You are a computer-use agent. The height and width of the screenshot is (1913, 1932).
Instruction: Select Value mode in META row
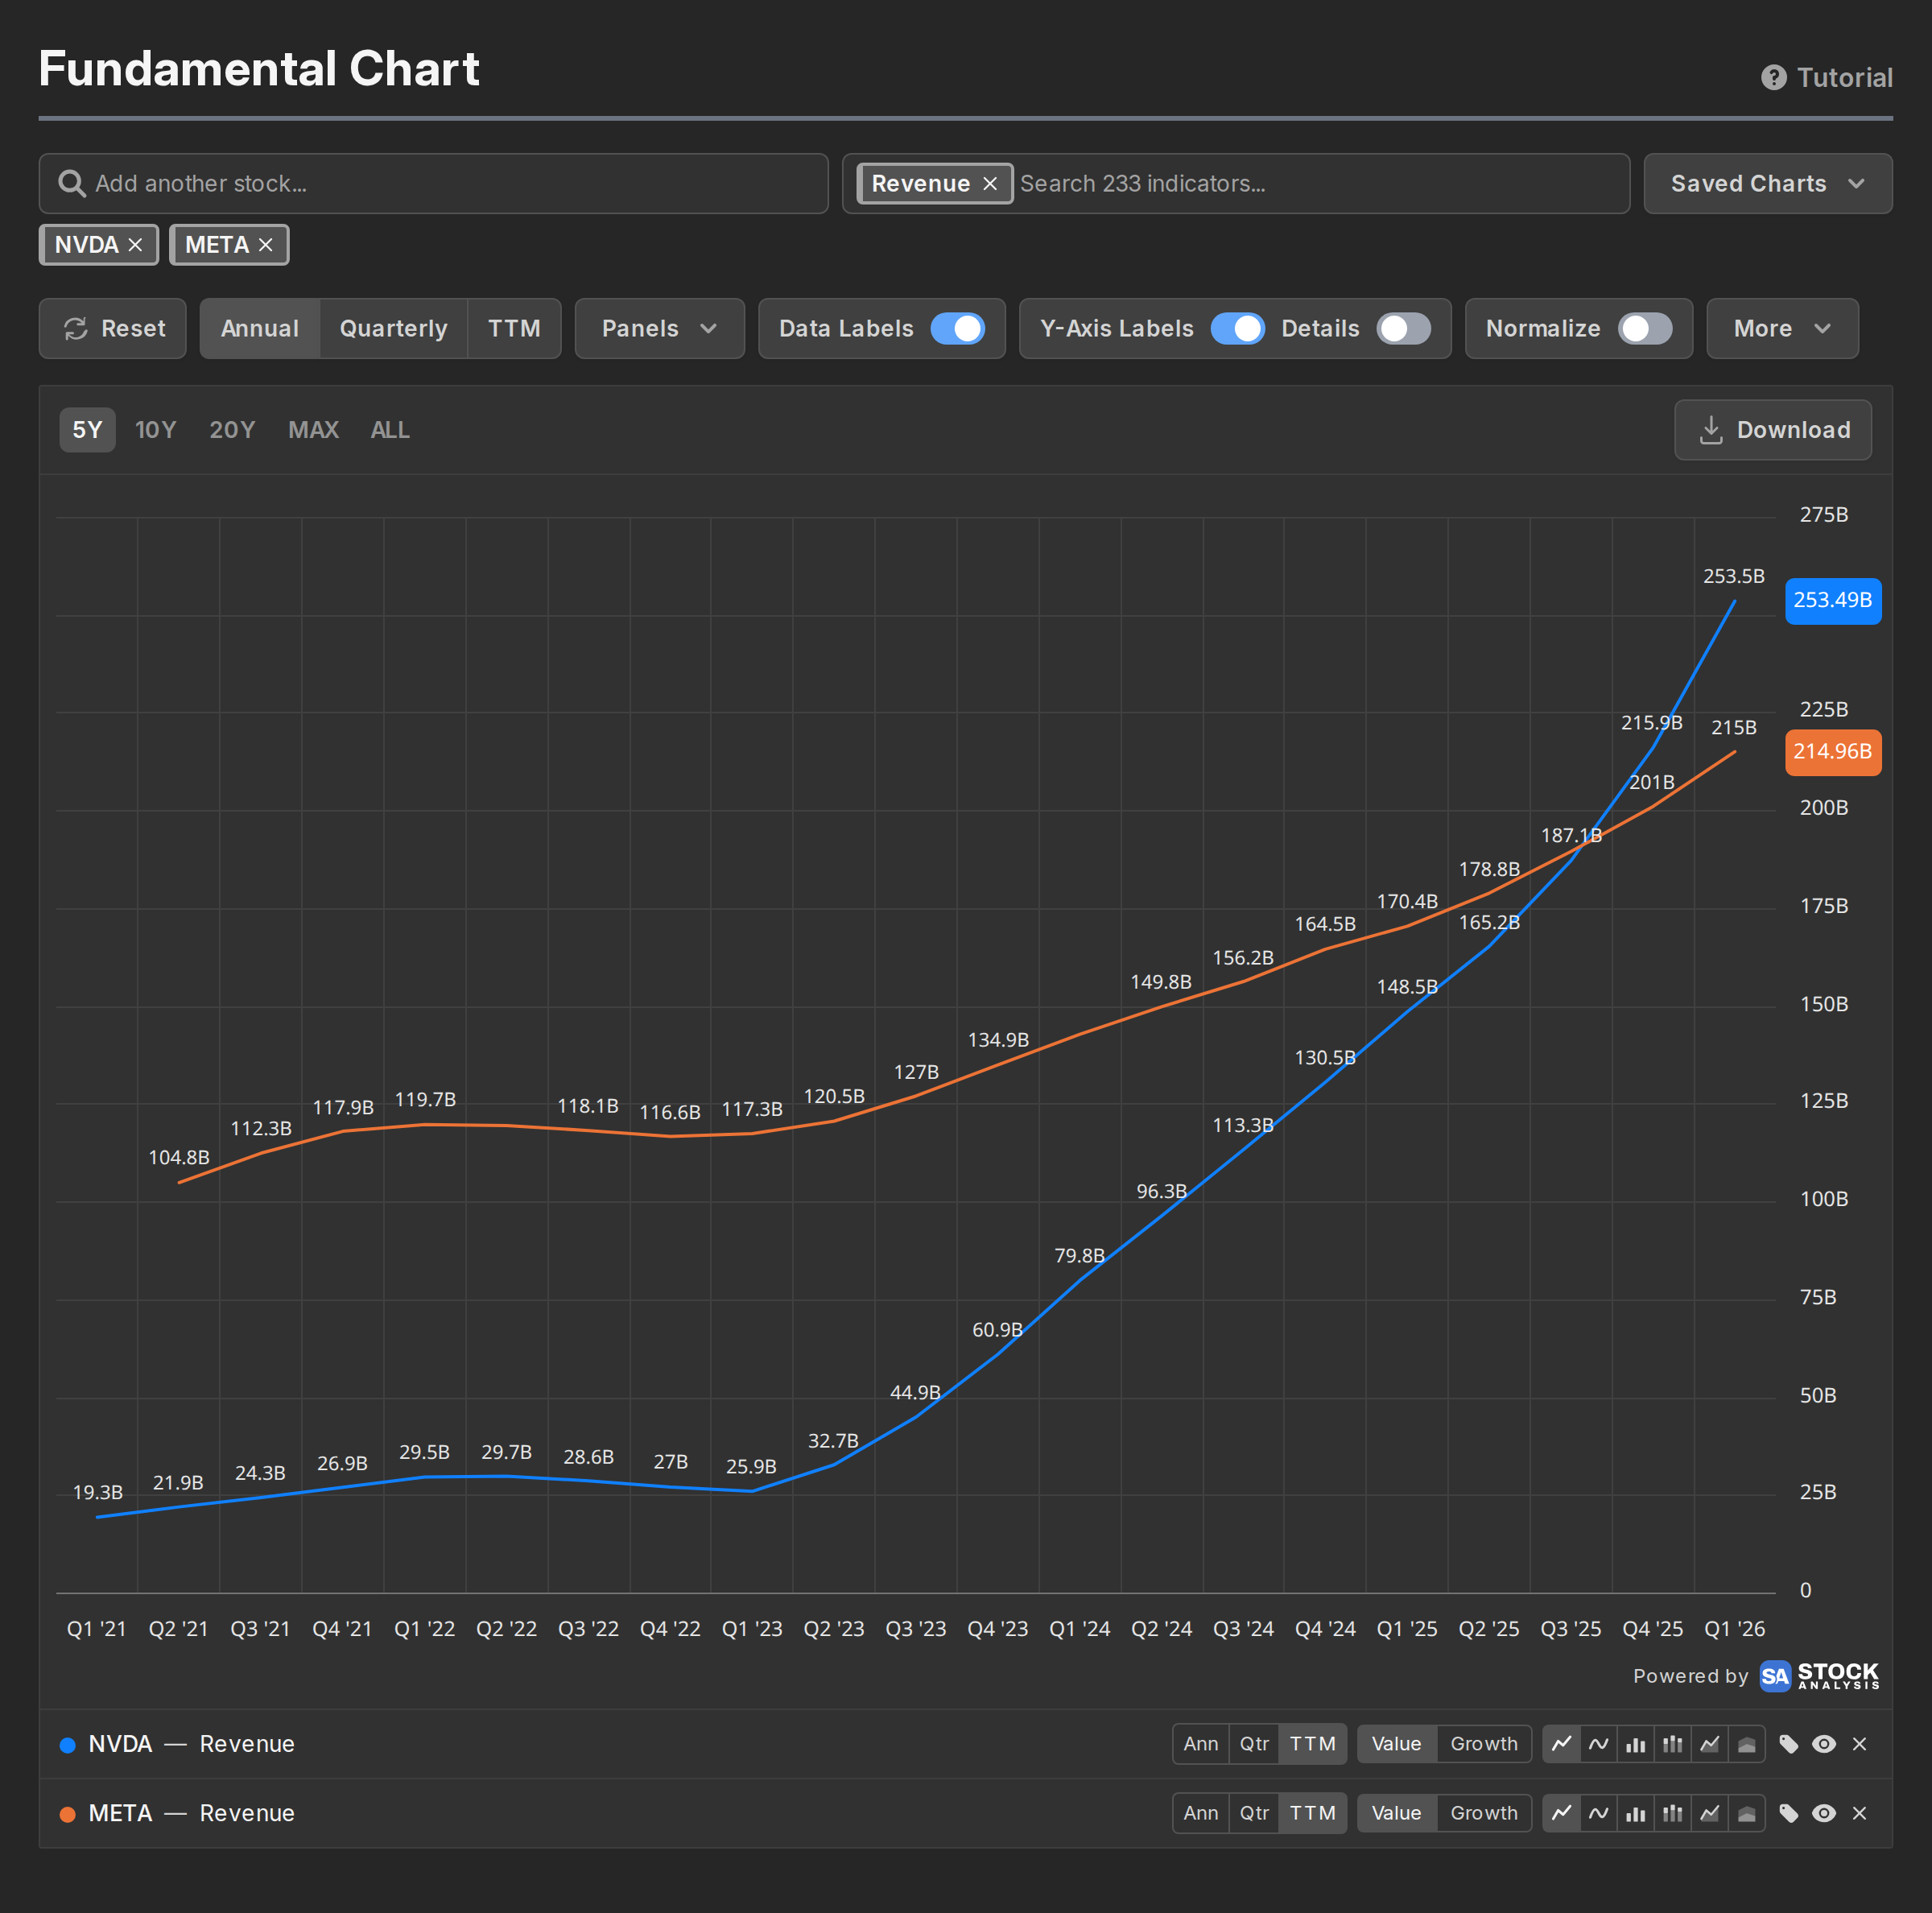pyautogui.click(x=1396, y=1813)
